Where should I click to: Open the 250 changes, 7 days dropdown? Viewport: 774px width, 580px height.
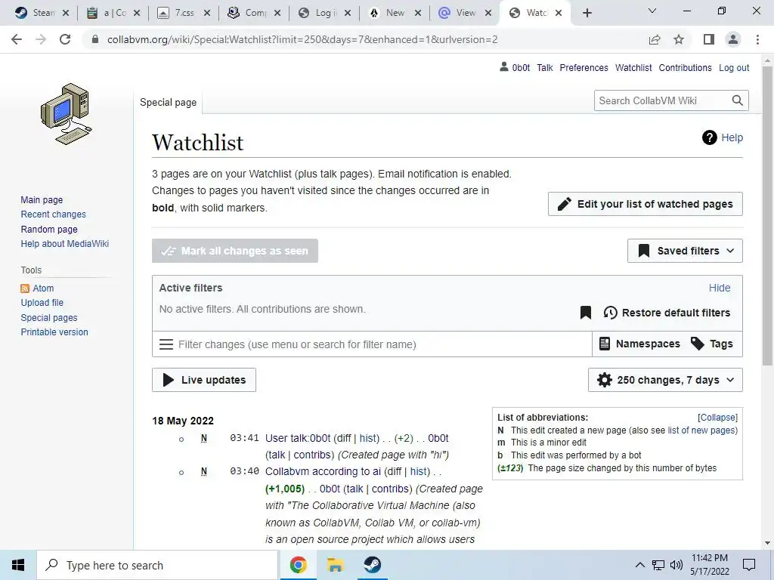click(665, 380)
